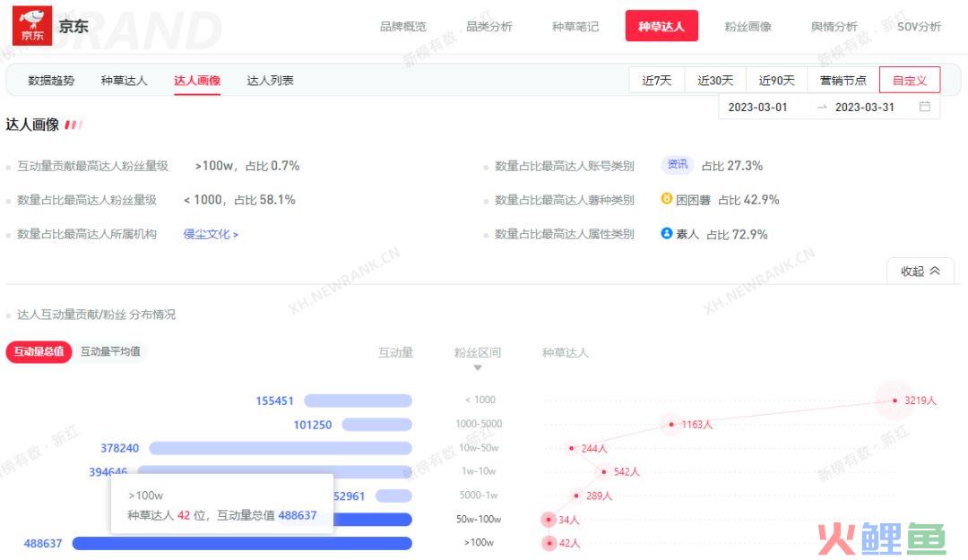This screenshot has height=560, width=968.
Task: Switch to 品牌概览 tab
Action: (402, 27)
